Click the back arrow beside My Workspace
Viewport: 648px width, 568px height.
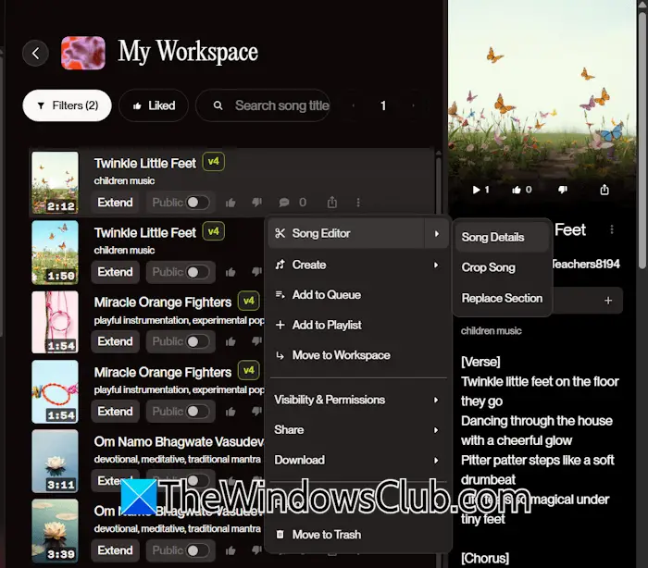[x=35, y=53]
